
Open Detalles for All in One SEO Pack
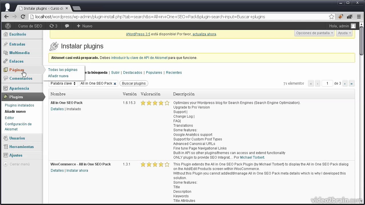pos(57,109)
